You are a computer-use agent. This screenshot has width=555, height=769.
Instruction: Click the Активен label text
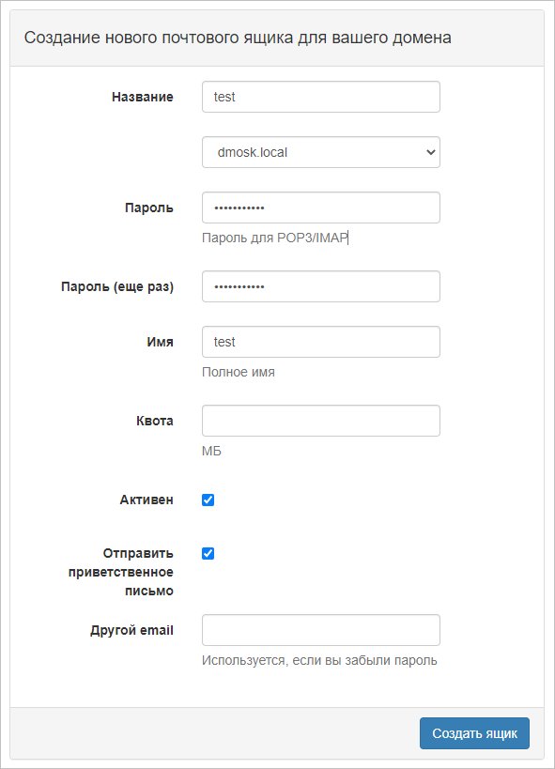(x=146, y=500)
